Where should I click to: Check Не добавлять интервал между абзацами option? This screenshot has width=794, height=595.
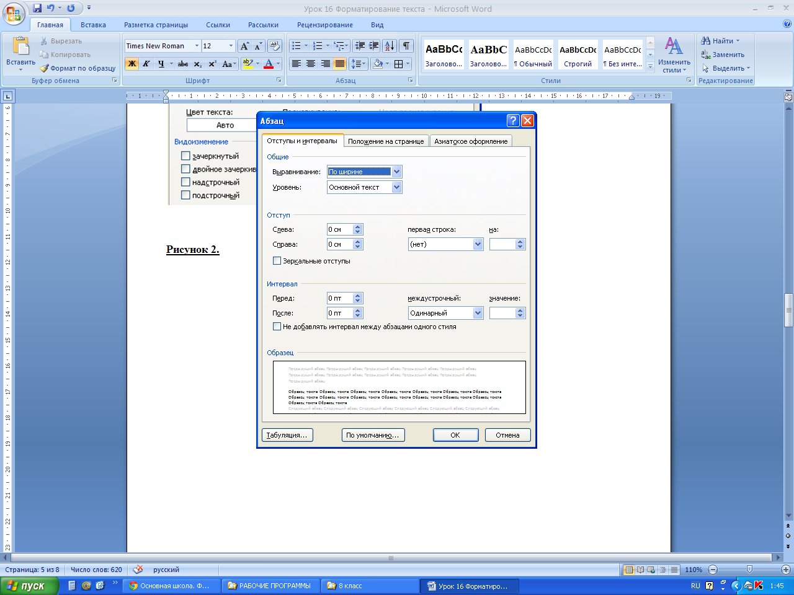click(277, 327)
